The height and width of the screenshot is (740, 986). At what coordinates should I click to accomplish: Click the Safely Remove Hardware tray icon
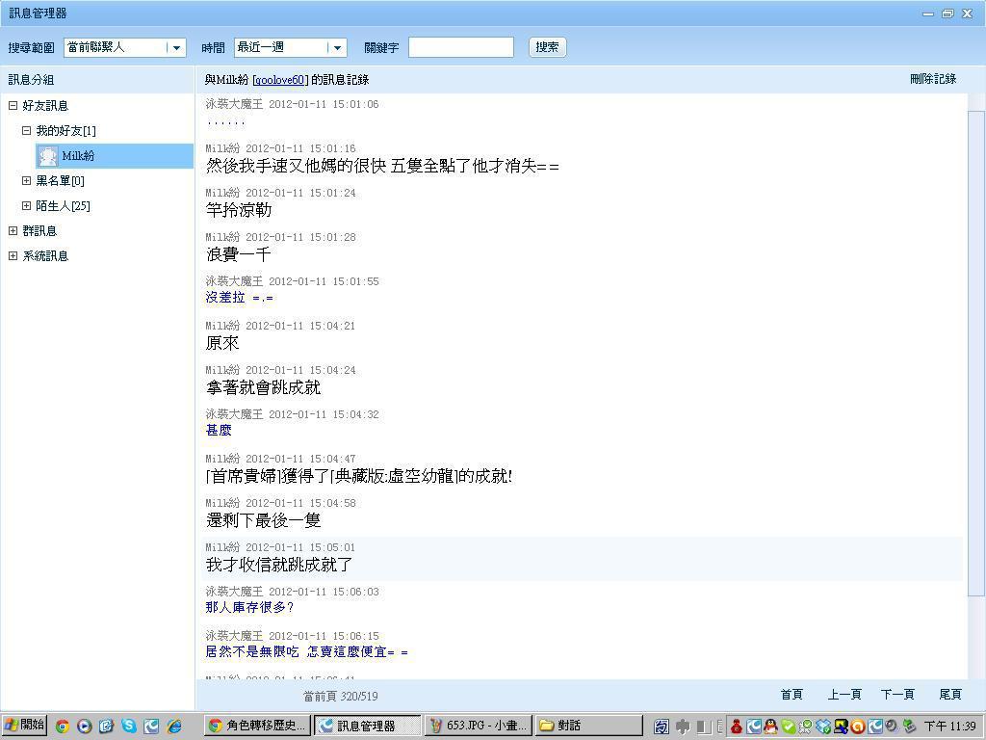click(x=909, y=727)
